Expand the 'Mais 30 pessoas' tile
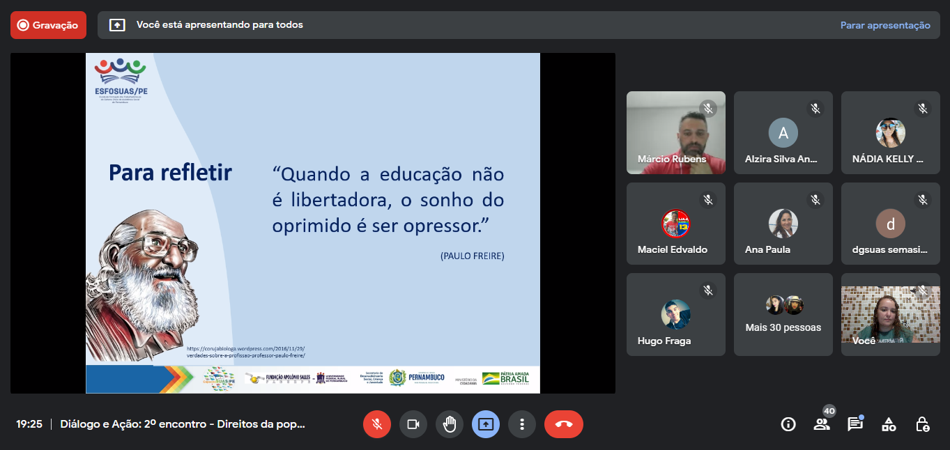Image resolution: width=950 pixels, height=450 pixels. click(x=783, y=315)
